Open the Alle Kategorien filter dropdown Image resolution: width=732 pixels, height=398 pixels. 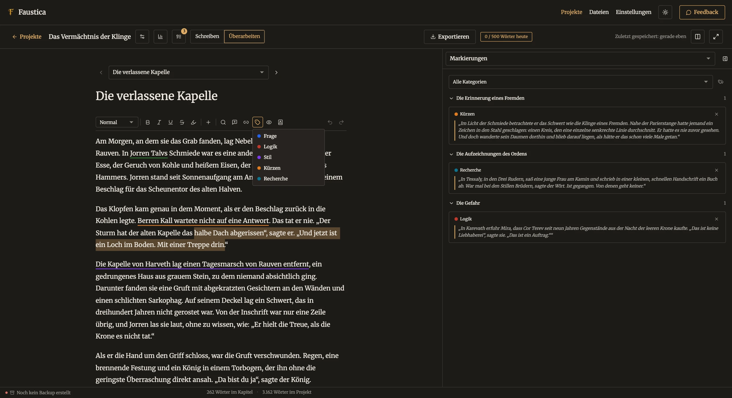(x=580, y=82)
